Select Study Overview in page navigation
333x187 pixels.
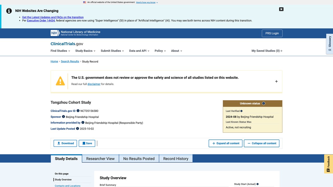coord(63,180)
